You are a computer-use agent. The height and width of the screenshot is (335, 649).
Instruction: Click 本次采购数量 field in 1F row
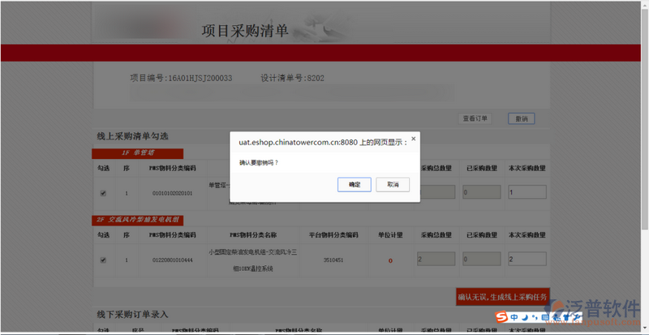pyautogui.click(x=527, y=192)
